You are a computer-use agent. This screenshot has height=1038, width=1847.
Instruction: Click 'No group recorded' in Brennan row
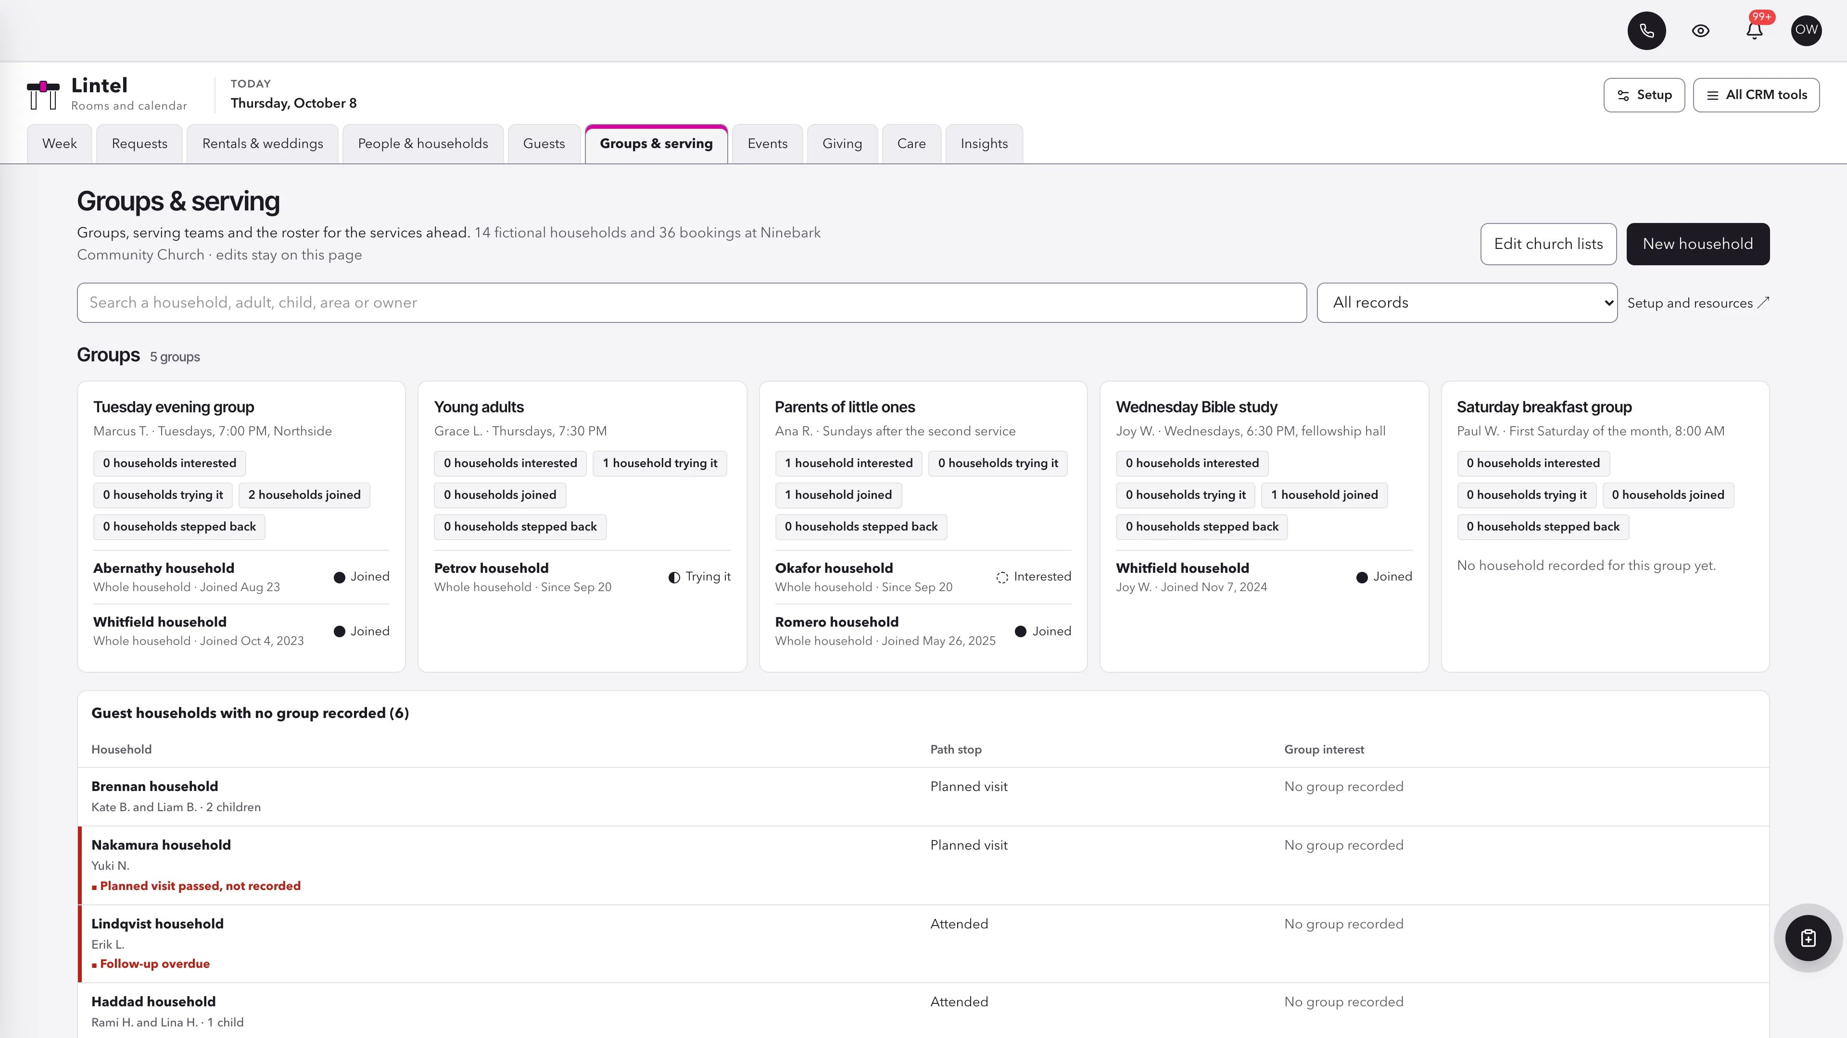point(1344,787)
